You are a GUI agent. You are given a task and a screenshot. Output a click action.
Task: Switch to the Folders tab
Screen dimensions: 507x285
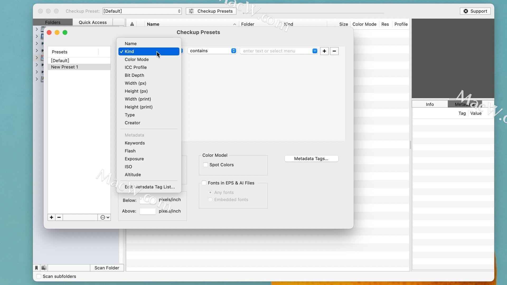point(53,22)
